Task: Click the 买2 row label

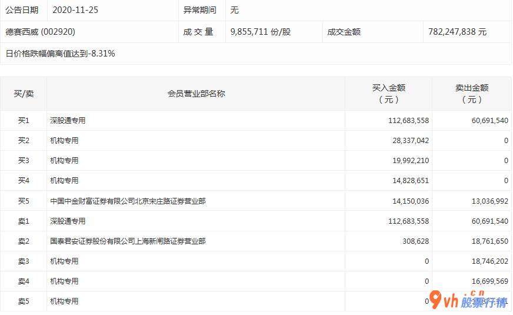Action: pyautogui.click(x=24, y=141)
